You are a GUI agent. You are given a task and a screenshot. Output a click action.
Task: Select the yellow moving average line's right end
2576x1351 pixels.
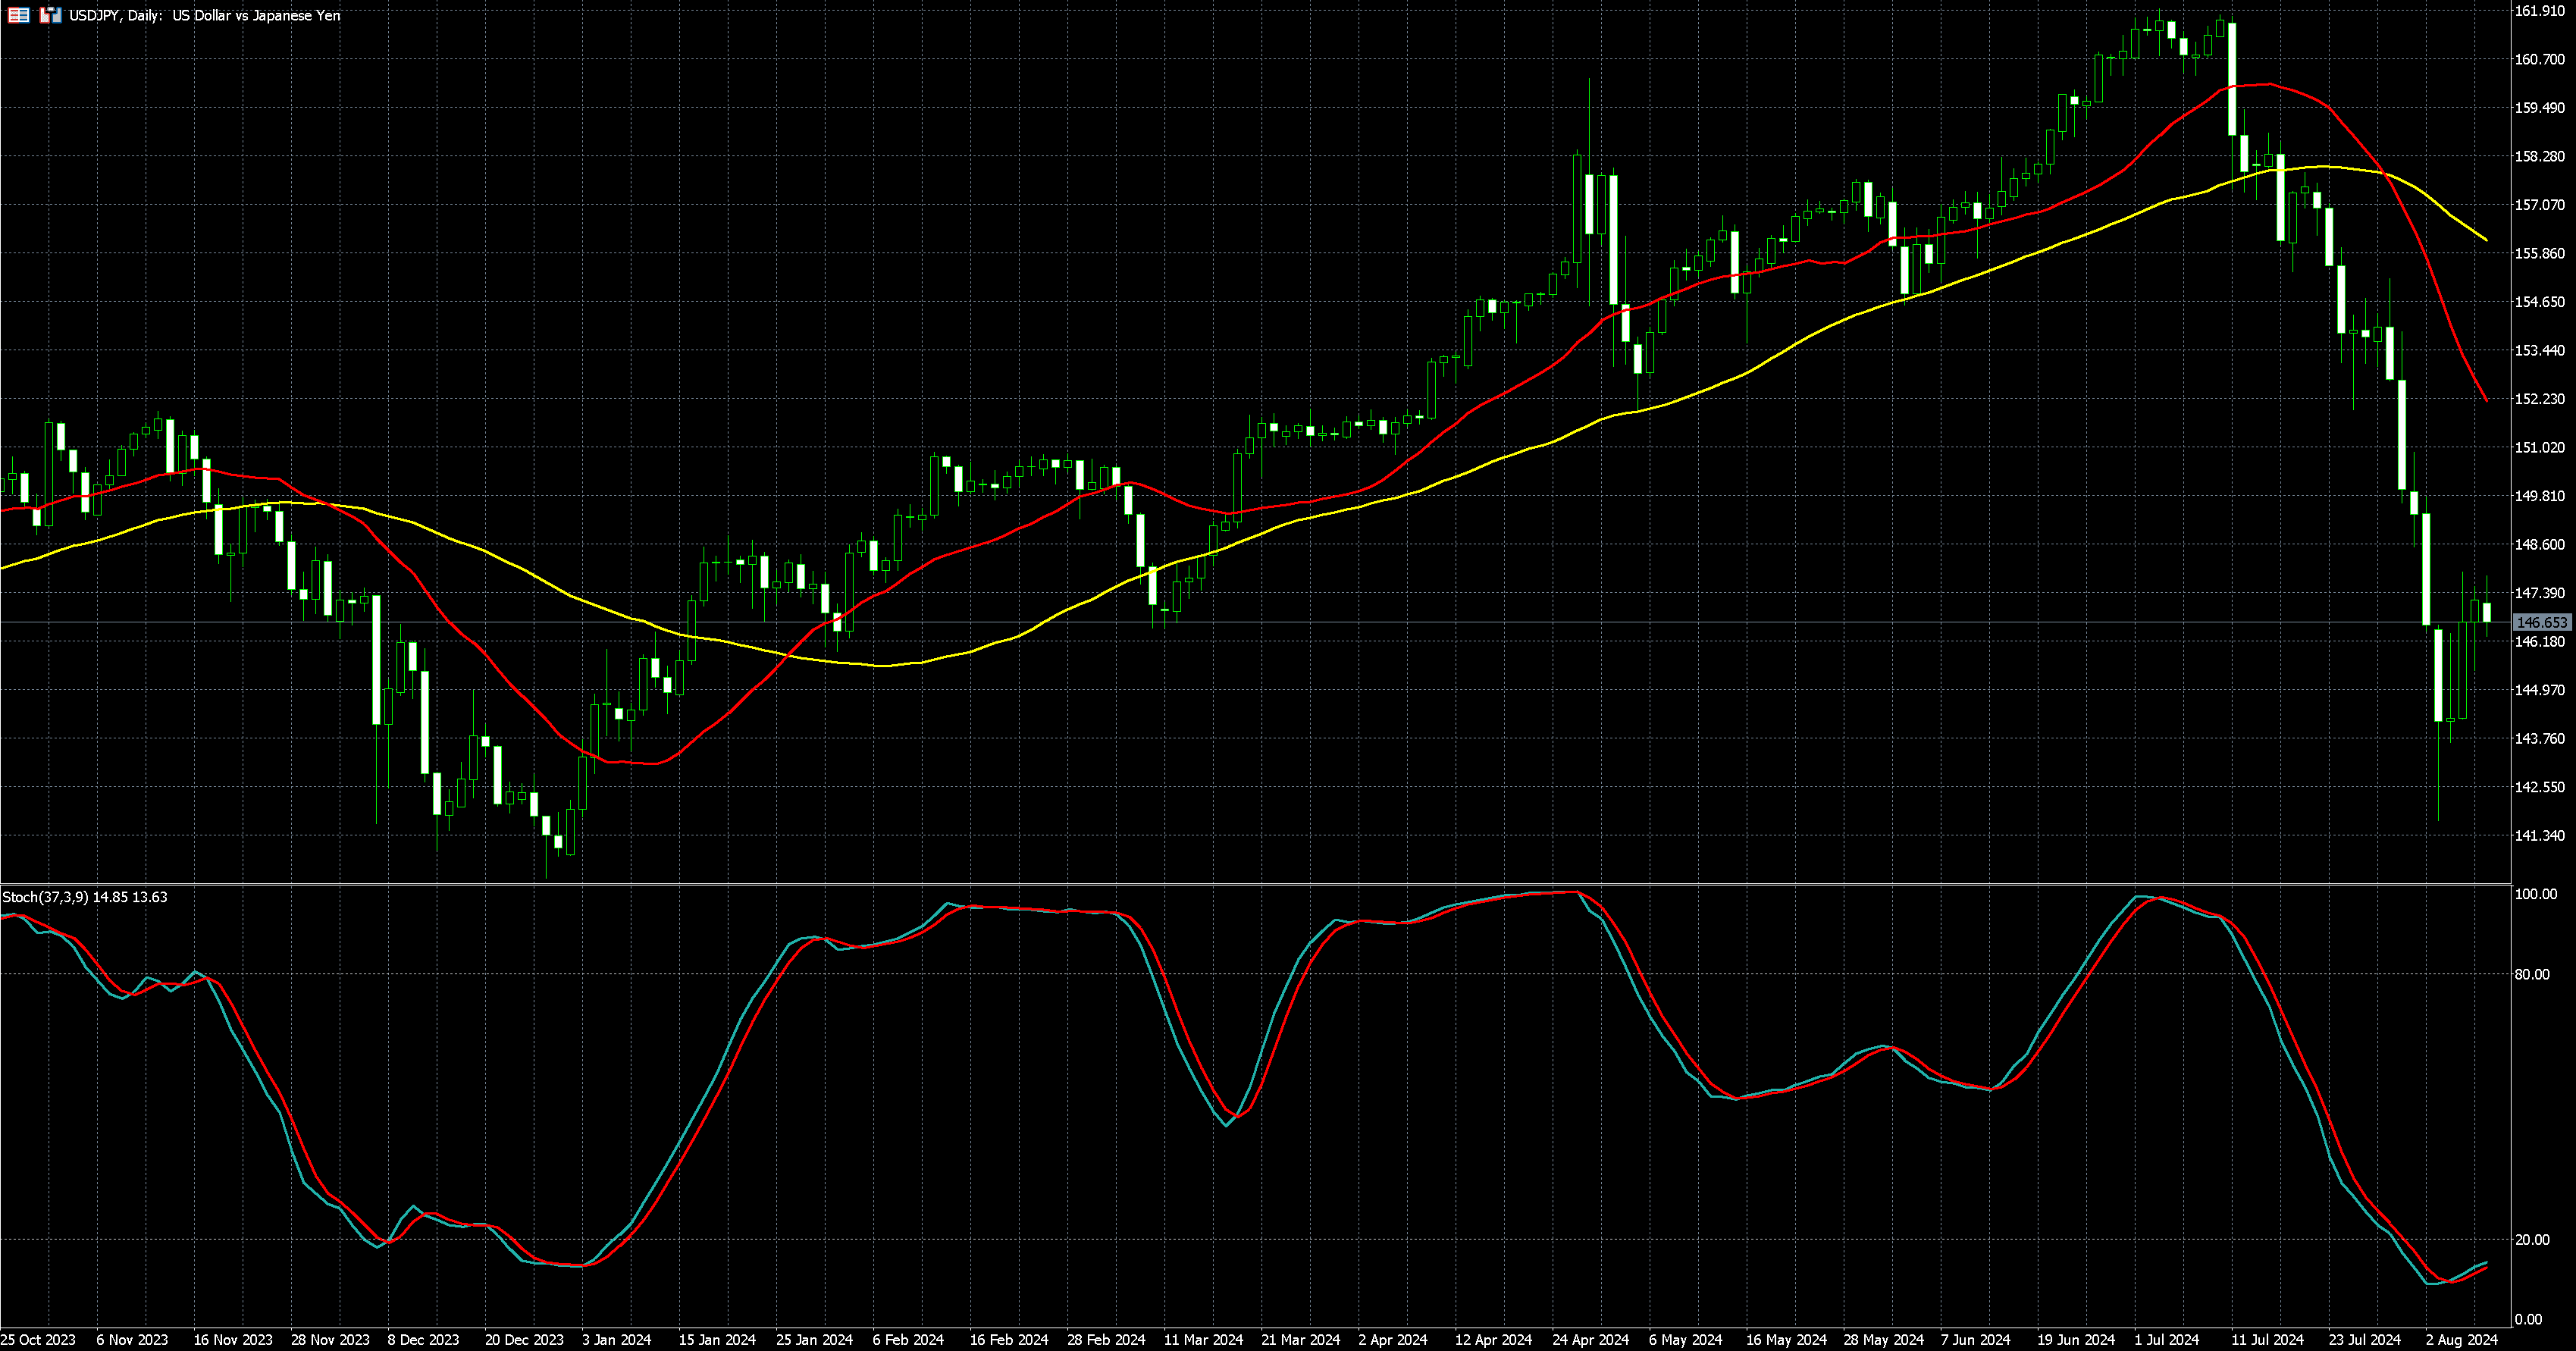[2484, 238]
